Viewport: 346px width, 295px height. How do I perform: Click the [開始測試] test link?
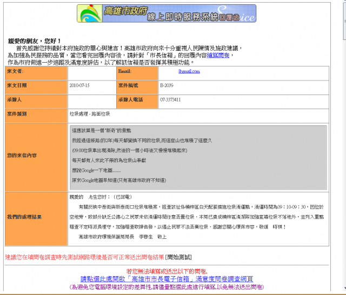[x=178, y=257]
